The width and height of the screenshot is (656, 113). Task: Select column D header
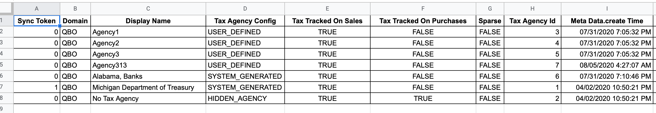[245, 9]
